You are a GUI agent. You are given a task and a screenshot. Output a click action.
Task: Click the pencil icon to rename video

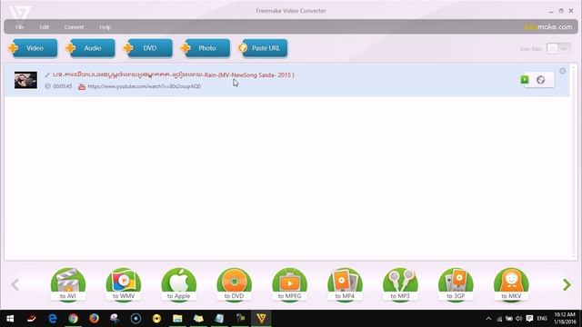(47, 75)
